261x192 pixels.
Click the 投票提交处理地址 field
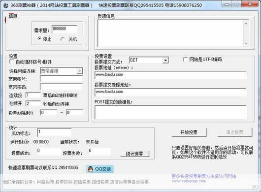click(170, 92)
